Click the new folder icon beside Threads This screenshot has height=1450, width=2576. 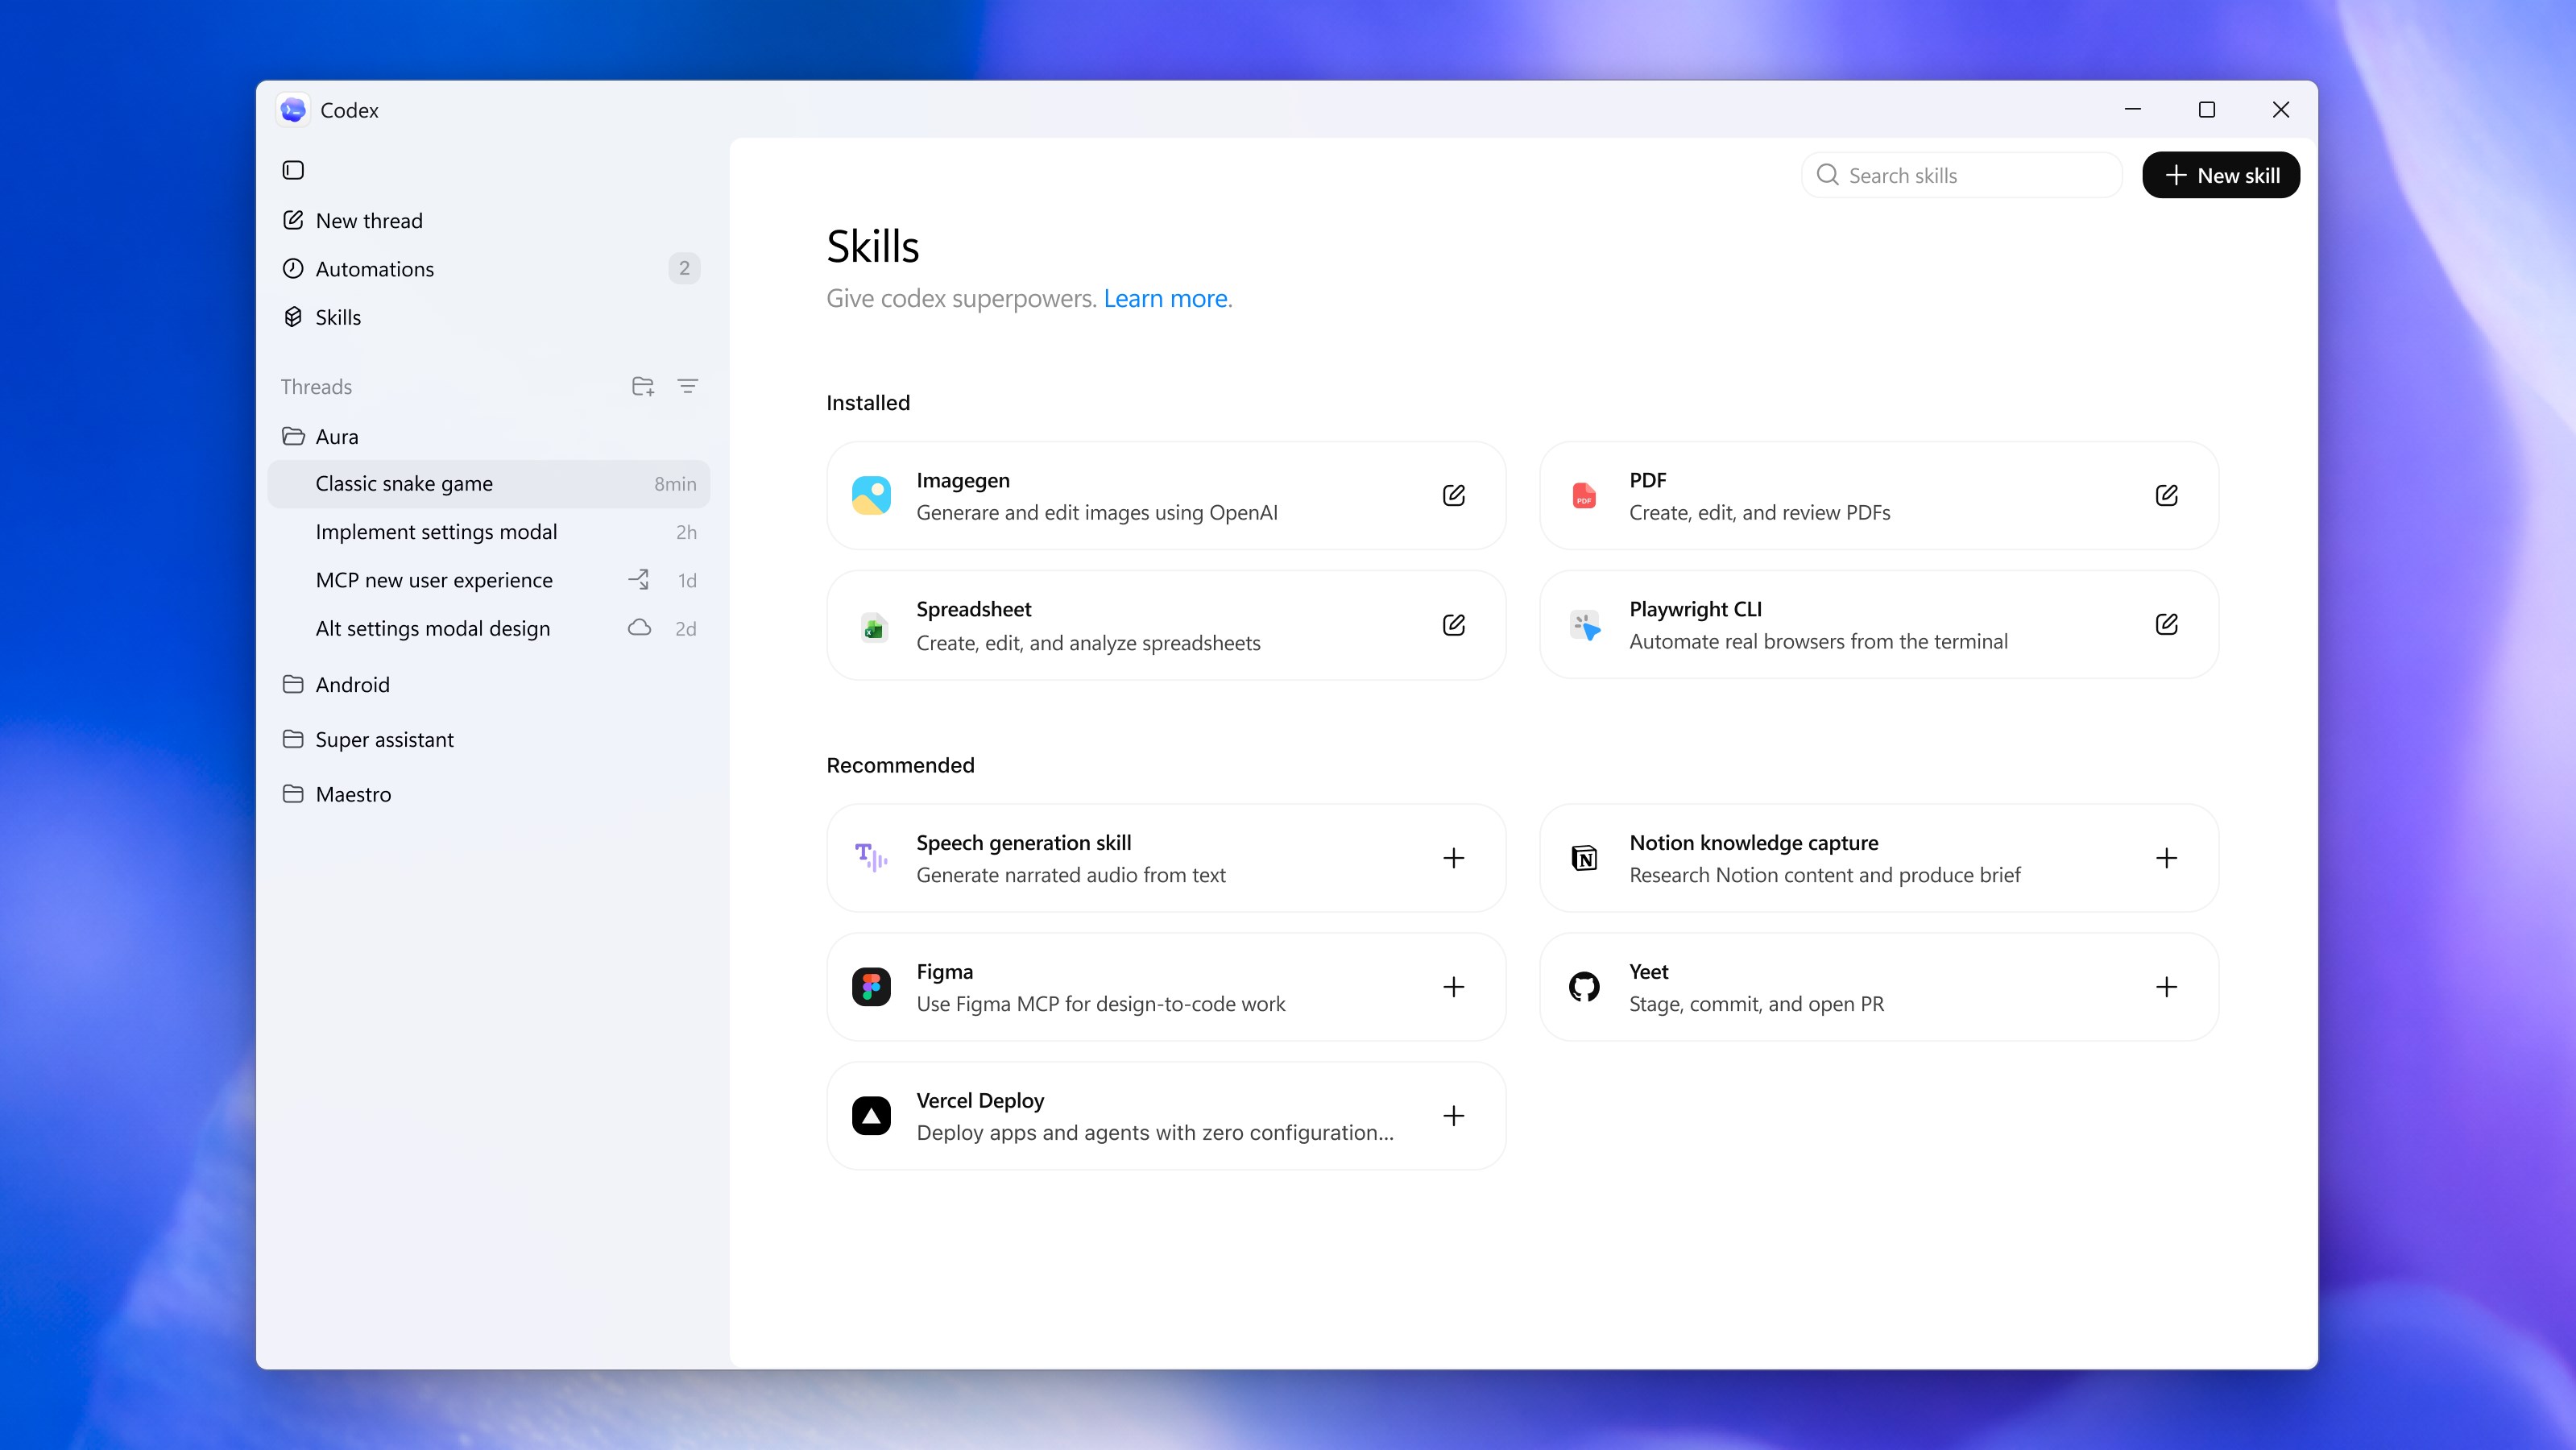click(643, 386)
